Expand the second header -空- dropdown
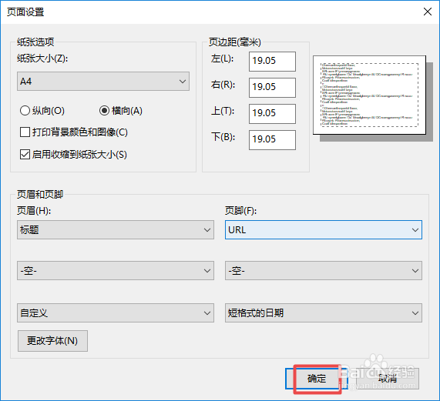Viewport: 440px width, 401px height. 116,271
